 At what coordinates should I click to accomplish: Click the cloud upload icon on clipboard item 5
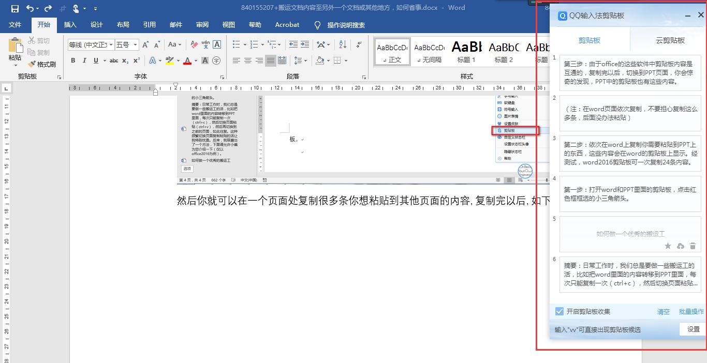pos(680,246)
